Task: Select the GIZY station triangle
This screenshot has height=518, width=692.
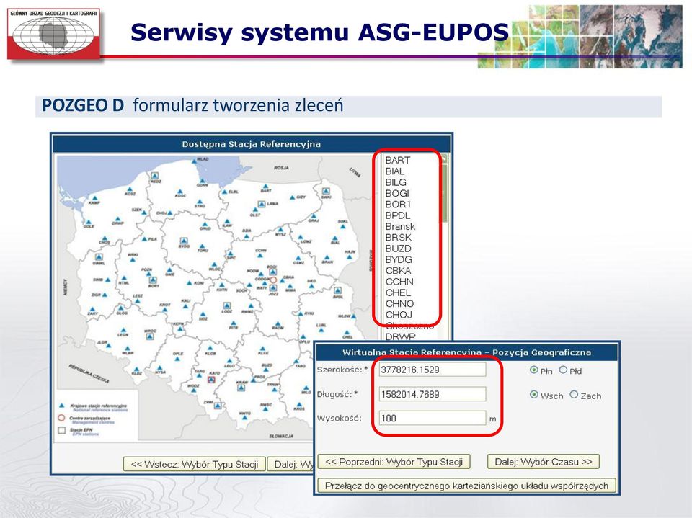Action: click(292, 197)
